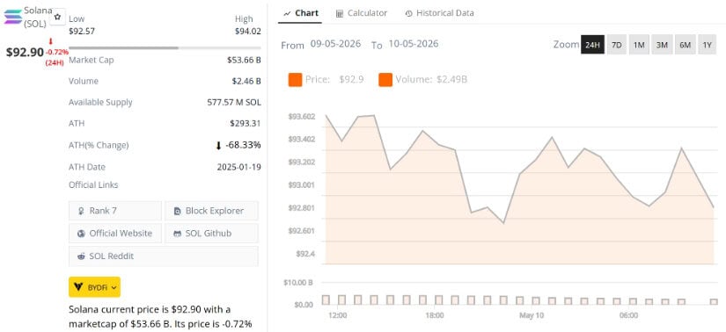The width and height of the screenshot is (726, 332).
Task: Click the $92.90 current price text
Action: point(25,52)
